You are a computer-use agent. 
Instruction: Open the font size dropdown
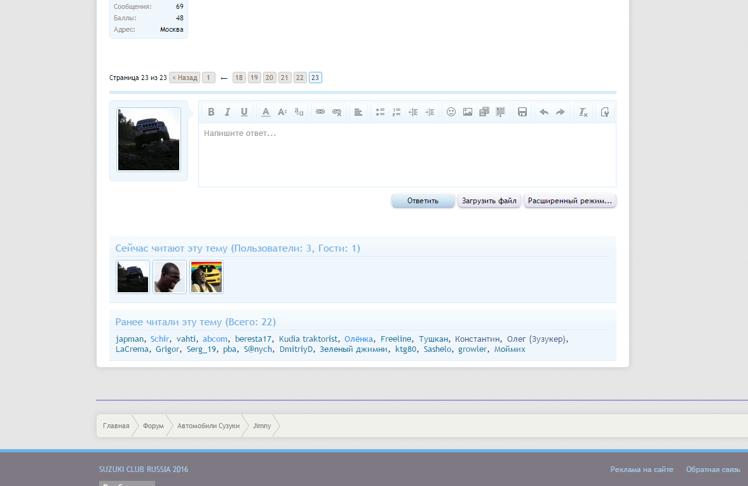tap(282, 112)
